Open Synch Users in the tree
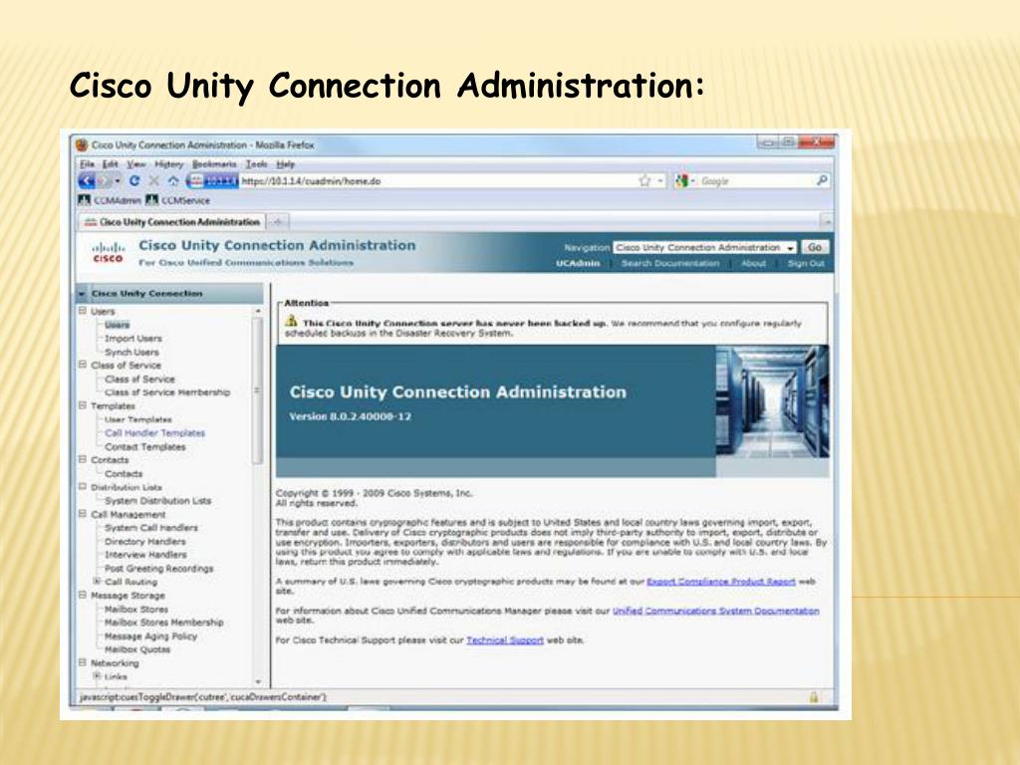This screenshot has height=765, width=1020. tap(131, 352)
